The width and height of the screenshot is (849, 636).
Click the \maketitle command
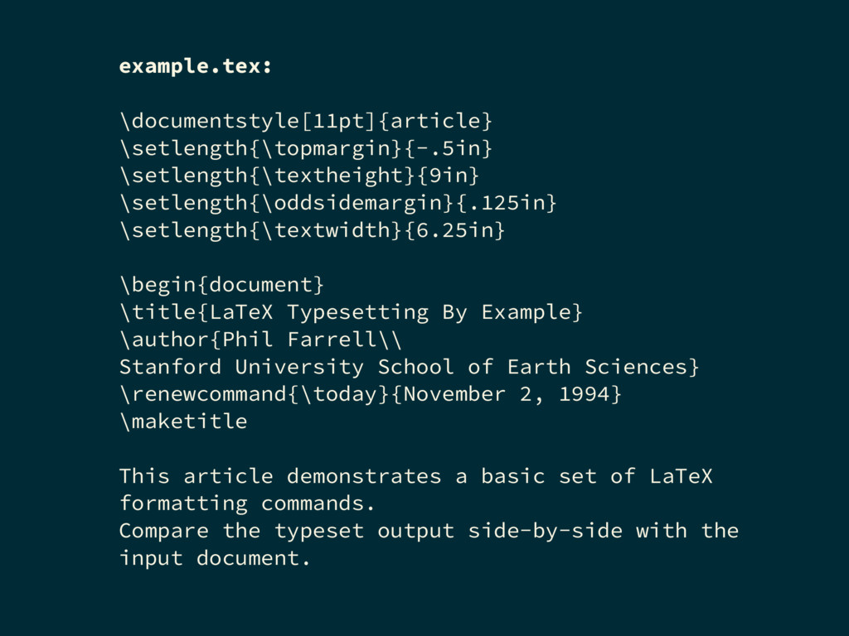(x=183, y=422)
